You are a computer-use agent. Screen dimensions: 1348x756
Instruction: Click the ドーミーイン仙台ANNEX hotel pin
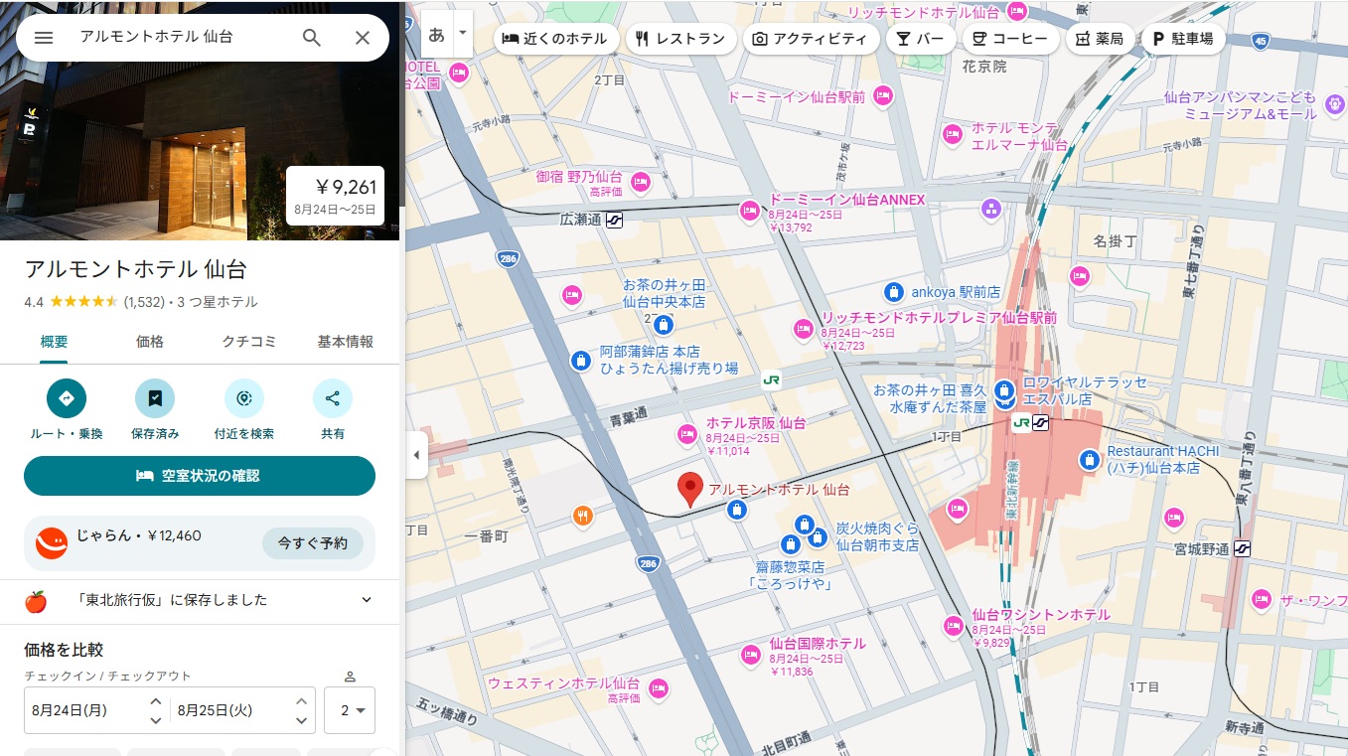(750, 211)
